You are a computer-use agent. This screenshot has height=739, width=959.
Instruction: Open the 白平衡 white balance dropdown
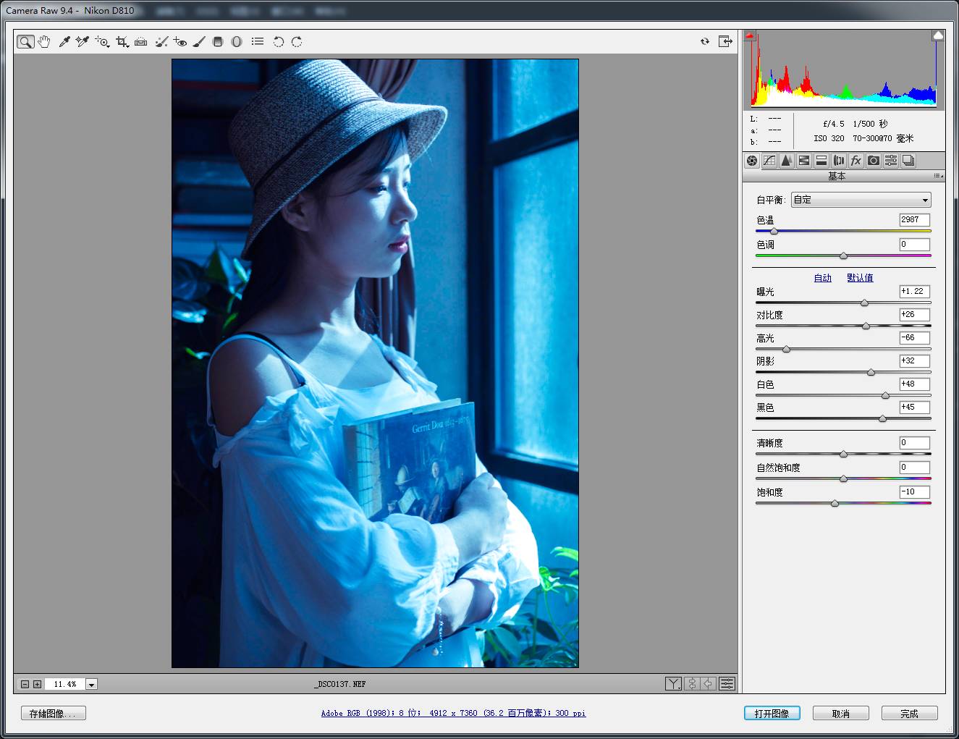pyautogui.click(x=861, y=200)
